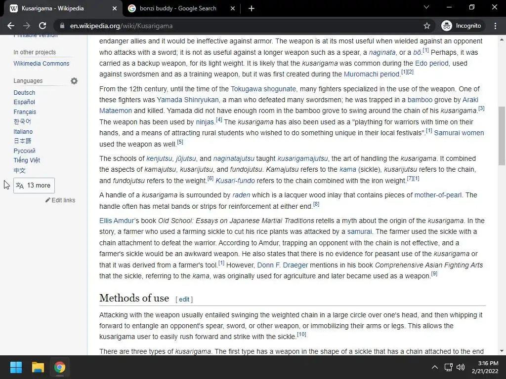Click citation [10] after sickle sentence
The image size is (506, 379).
pyautogui.click(x=301, y=334)
